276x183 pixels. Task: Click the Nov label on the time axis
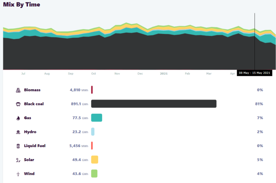[x=117, y=74]
